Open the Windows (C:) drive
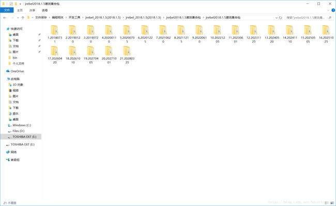 click(22, 125)
